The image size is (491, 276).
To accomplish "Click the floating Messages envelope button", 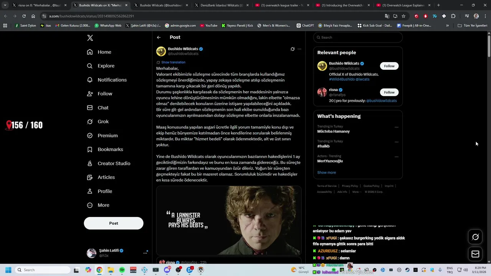I will point(475,254).
